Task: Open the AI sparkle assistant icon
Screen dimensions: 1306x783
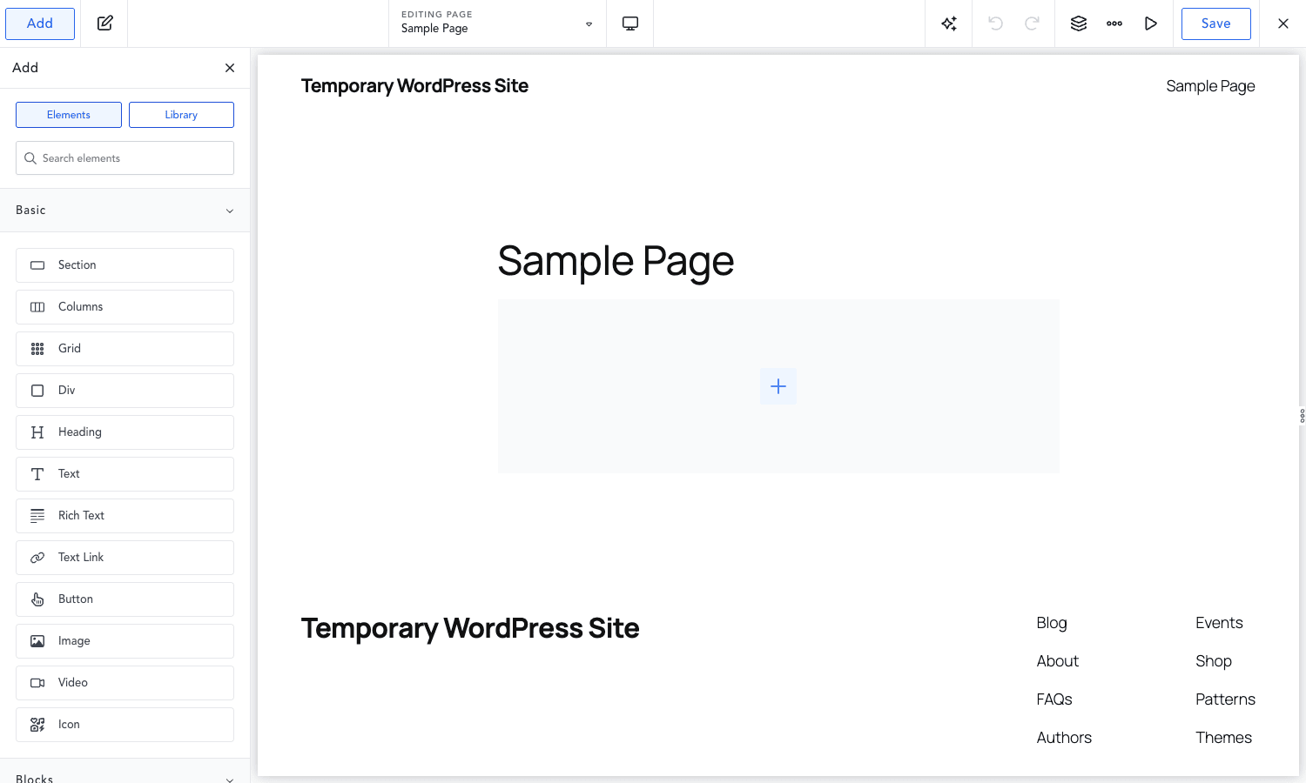Action: point(949,23)
